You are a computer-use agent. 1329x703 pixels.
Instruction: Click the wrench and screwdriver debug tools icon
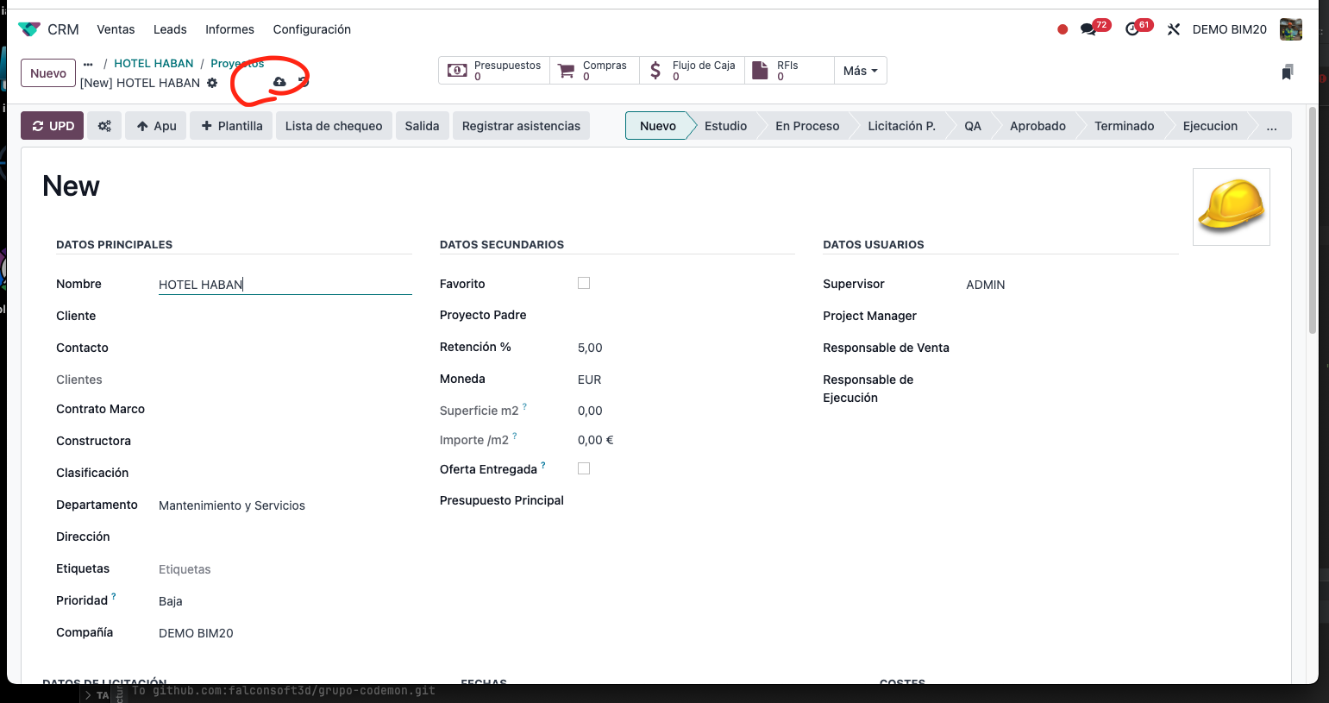[1173, 29]
